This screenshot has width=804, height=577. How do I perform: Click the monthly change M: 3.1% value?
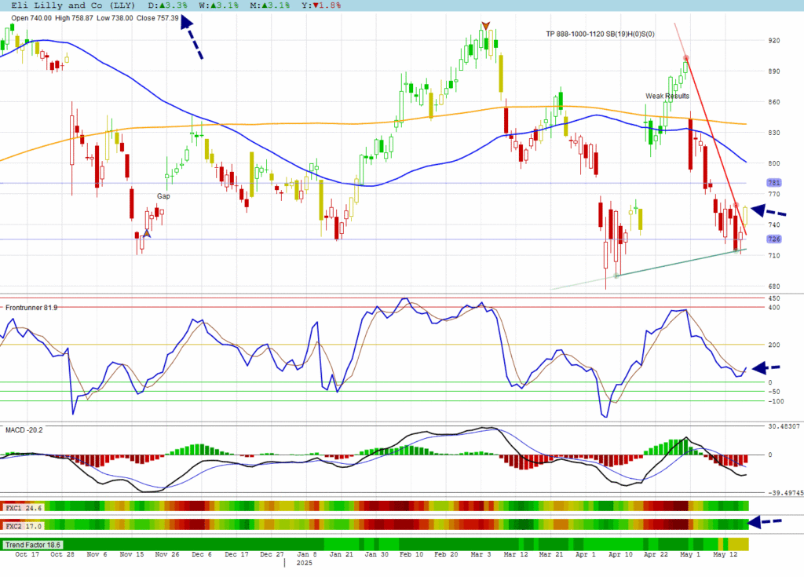270,5
